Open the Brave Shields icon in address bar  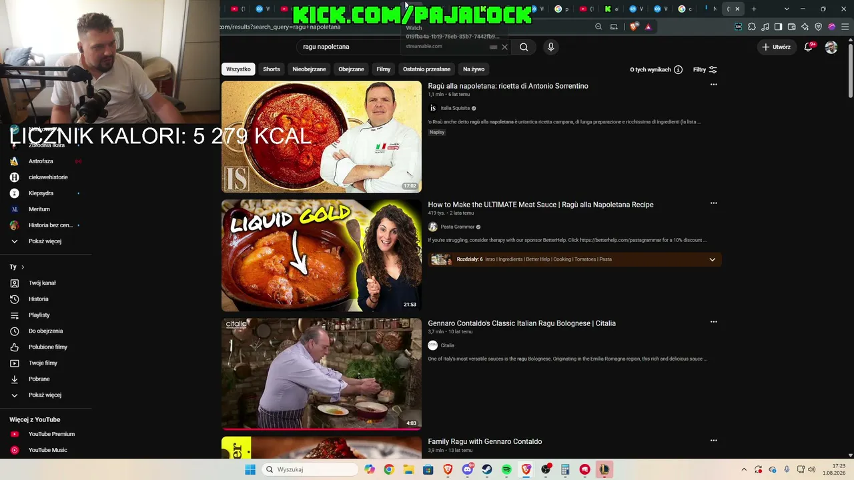(x=633, y=27)
